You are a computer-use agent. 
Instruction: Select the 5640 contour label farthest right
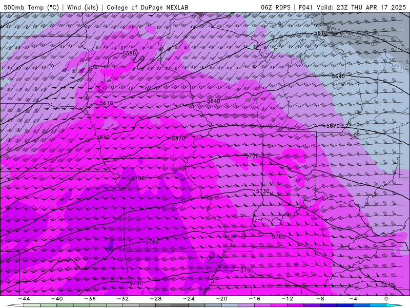[x=338, y=76]
